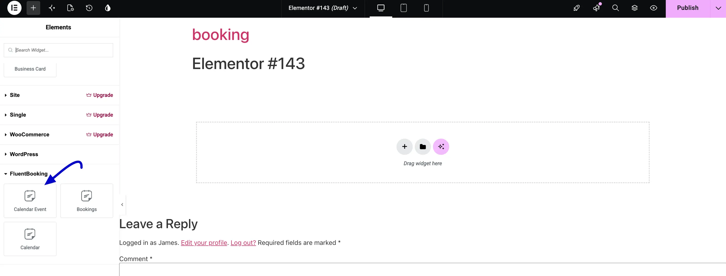Open the Structure layers icon
The width and height of the screenshot is (726, 276).
click(x=634, y=8)
